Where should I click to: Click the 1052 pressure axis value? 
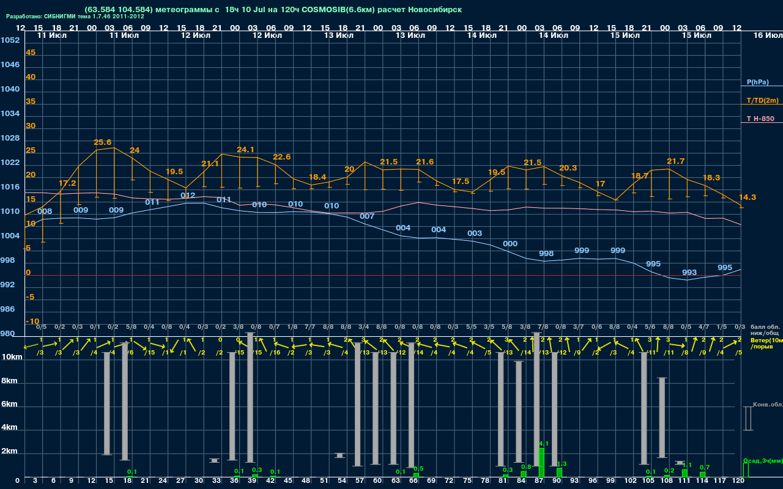tap(10, 40)
